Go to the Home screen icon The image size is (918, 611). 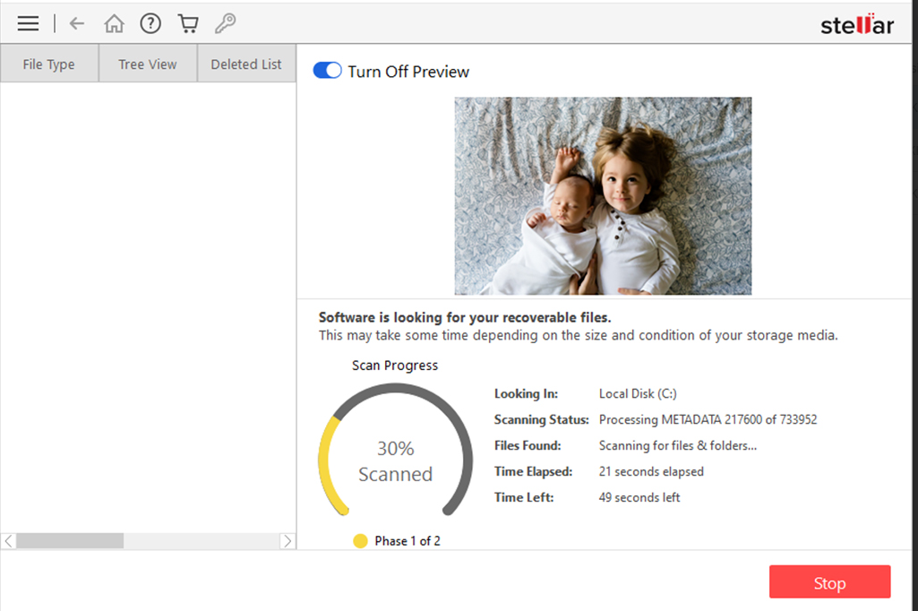click(x=114, y=24)
